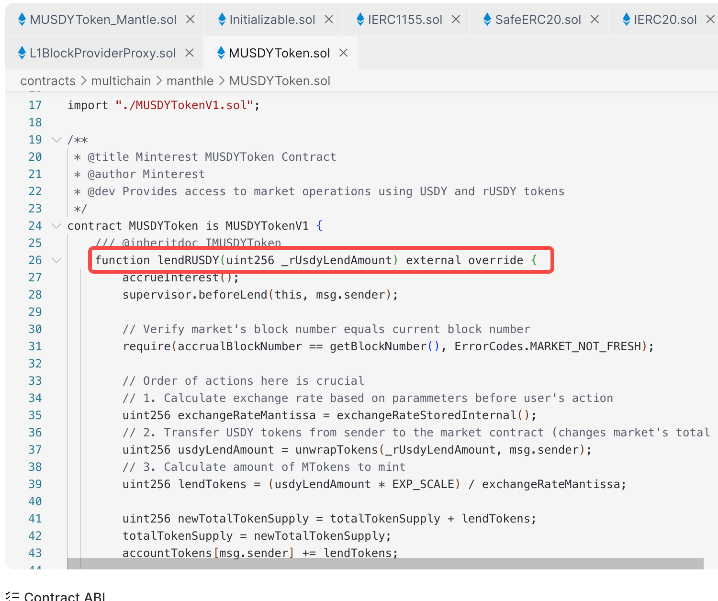
Task: Close the IERC20.sol tab
Action: [711, 19]
